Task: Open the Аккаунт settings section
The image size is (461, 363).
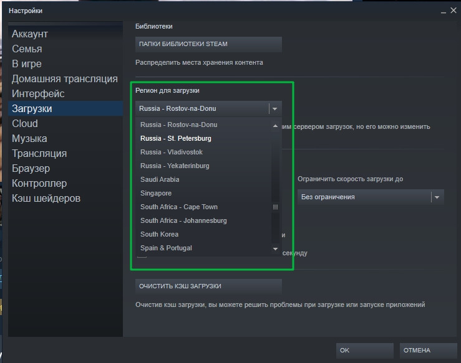Action: click(x=30, y=34)
